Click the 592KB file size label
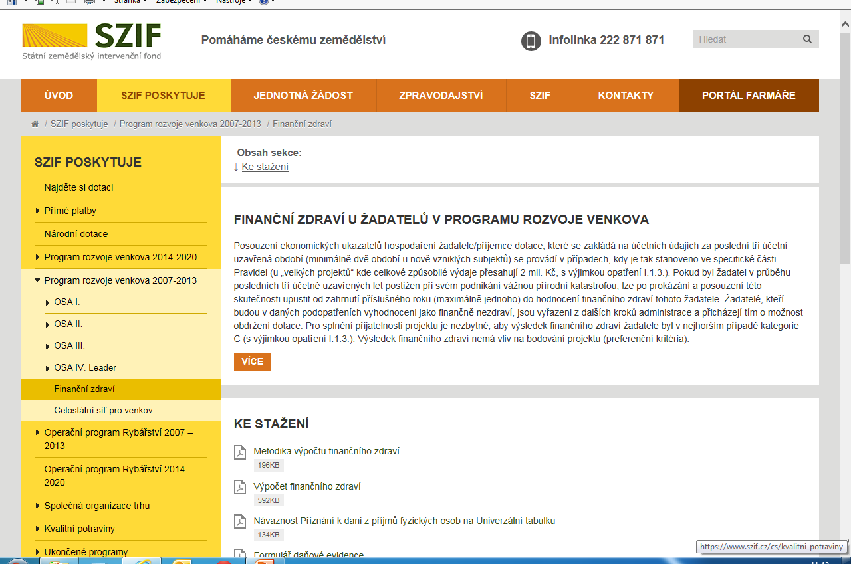The width and height of the screenshot is (851, 564). pyautogui.click(x=269, y=500)
